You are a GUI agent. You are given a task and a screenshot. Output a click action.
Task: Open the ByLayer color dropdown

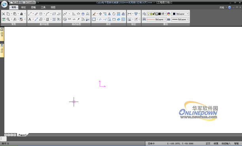[x=180, y=14]
